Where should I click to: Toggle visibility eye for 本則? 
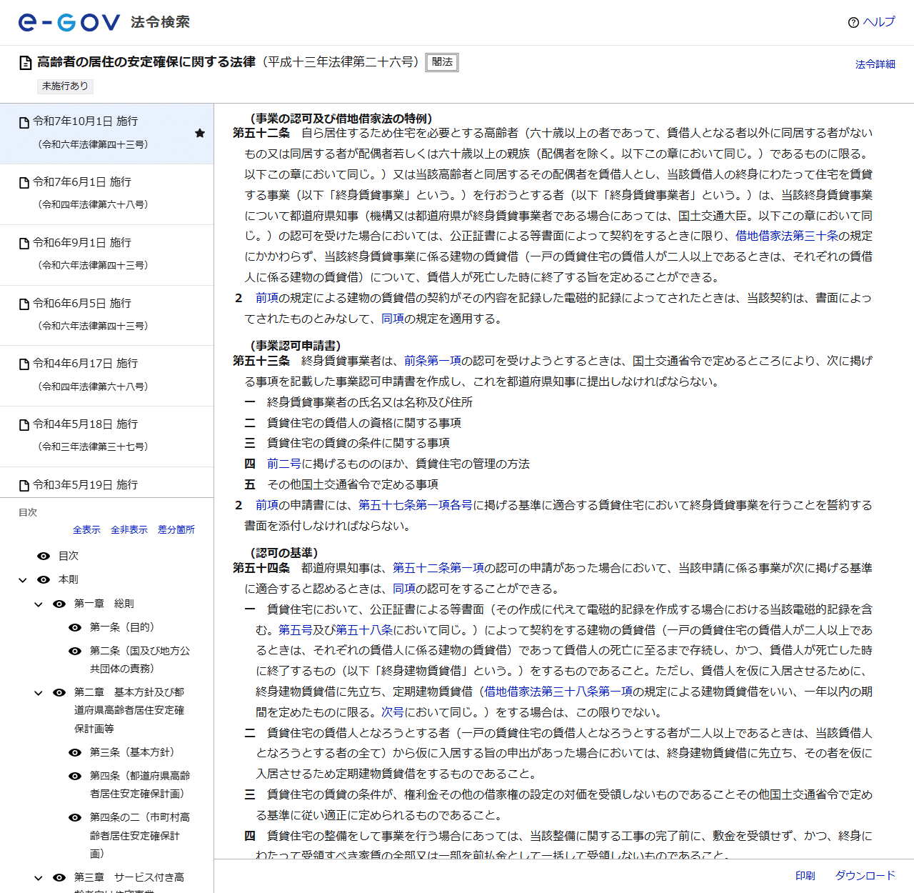44,579
